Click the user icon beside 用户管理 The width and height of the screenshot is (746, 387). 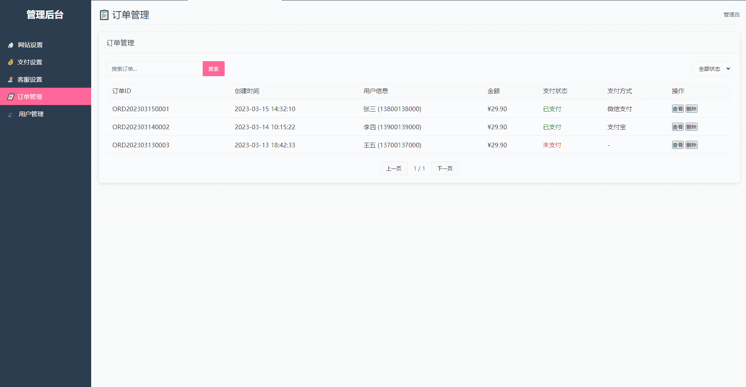pos(10,114)
